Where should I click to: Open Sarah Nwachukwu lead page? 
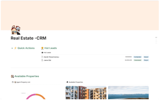click(51, 57)
